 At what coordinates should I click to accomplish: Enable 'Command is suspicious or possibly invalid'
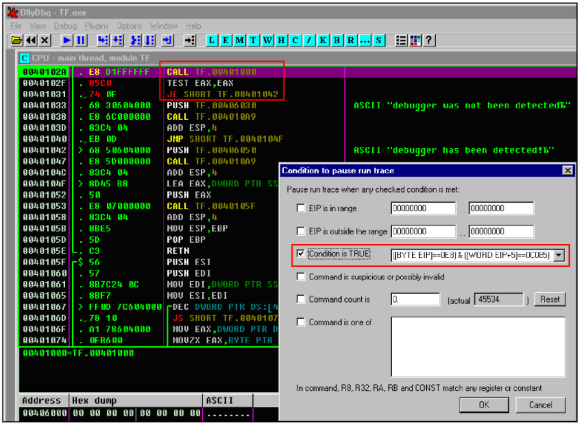pos(301,277)
